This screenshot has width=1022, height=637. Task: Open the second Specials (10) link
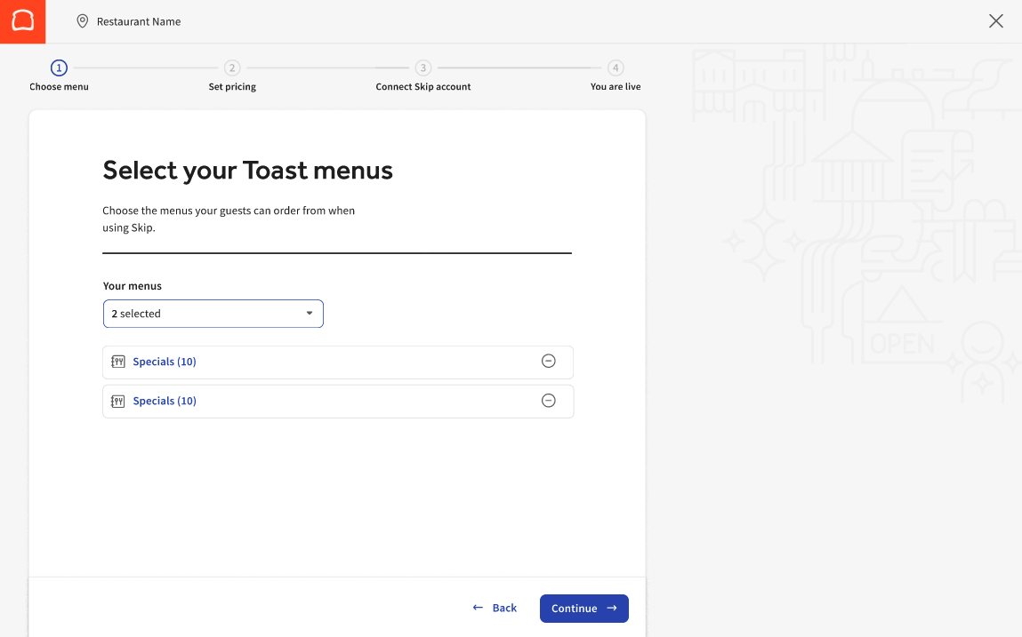165,401
